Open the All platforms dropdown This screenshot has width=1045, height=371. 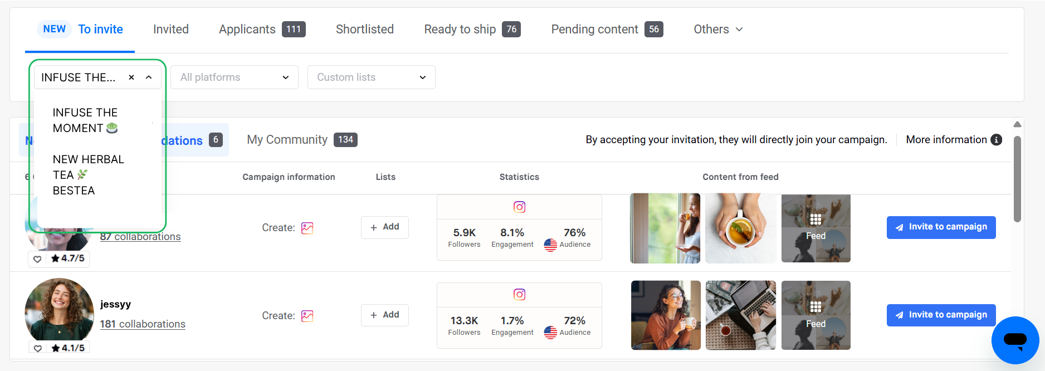coord(234,77)
